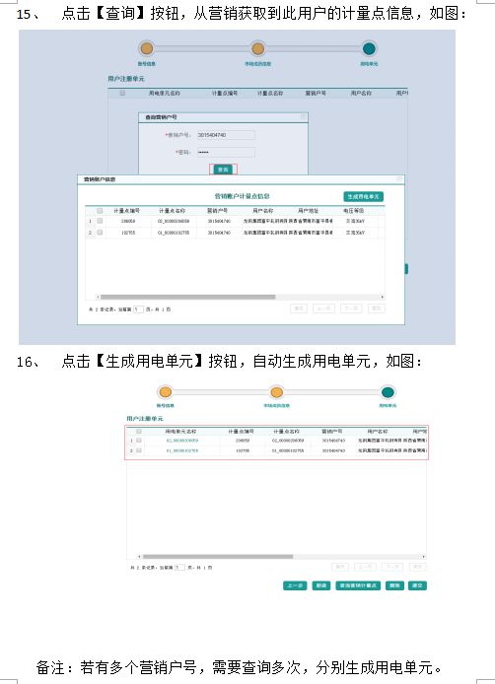Click the 上一步 button
The width and height of the screenshot is (495, 684).
tap(295, 585)
